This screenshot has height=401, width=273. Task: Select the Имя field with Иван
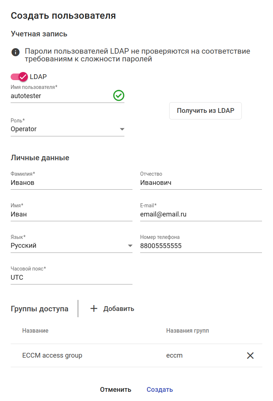click(72, 214)
